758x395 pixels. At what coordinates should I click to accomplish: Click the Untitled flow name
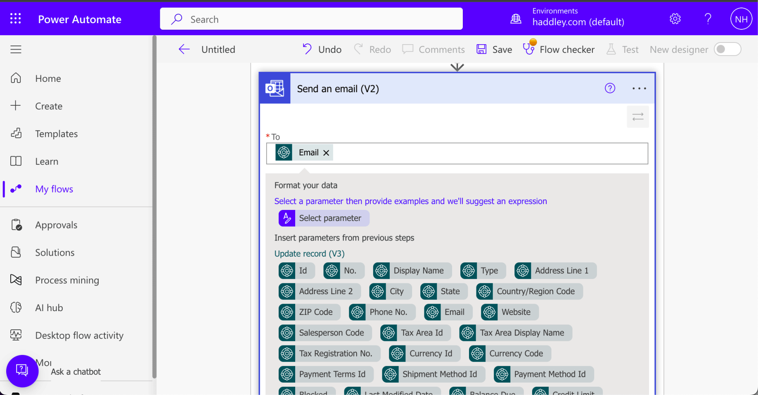218,50
